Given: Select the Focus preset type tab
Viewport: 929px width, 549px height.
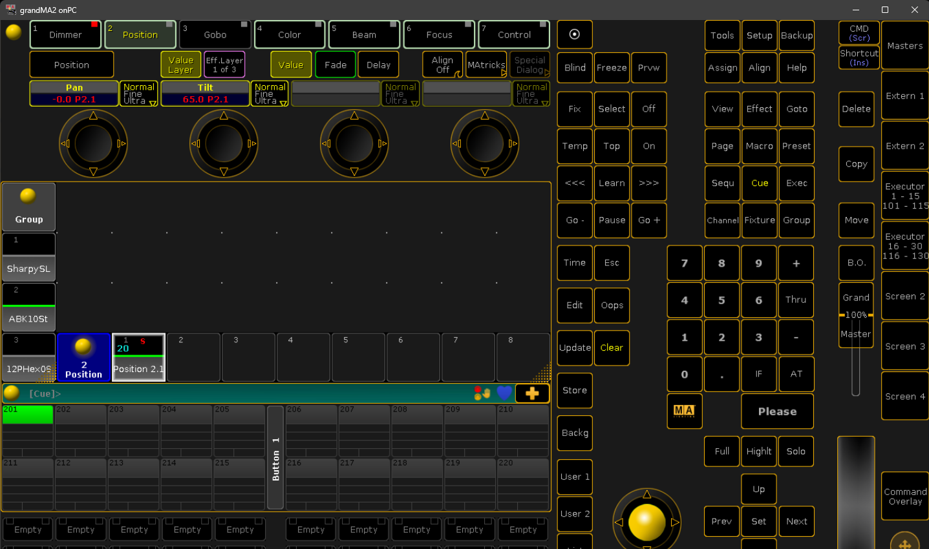Looking at the screenshot, I should (439, 34).
